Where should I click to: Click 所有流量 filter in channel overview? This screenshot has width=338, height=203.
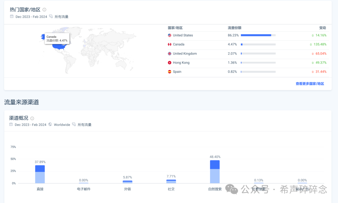coord(84,125)
